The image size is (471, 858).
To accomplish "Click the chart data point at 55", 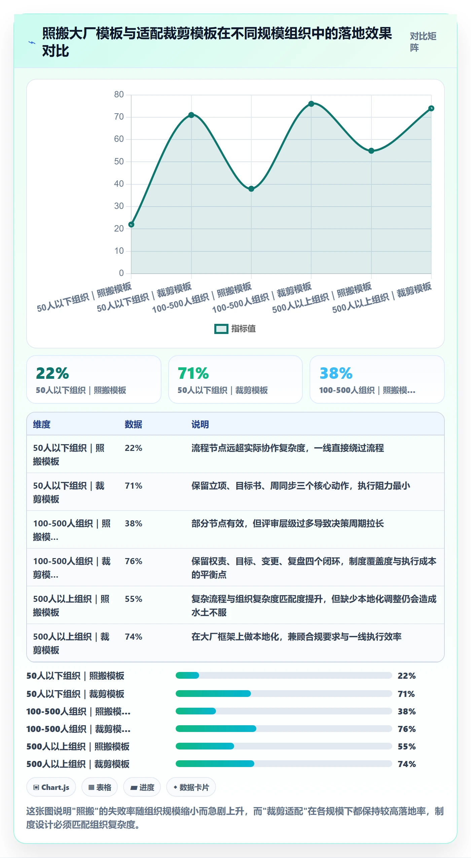I will pos(371,151).
